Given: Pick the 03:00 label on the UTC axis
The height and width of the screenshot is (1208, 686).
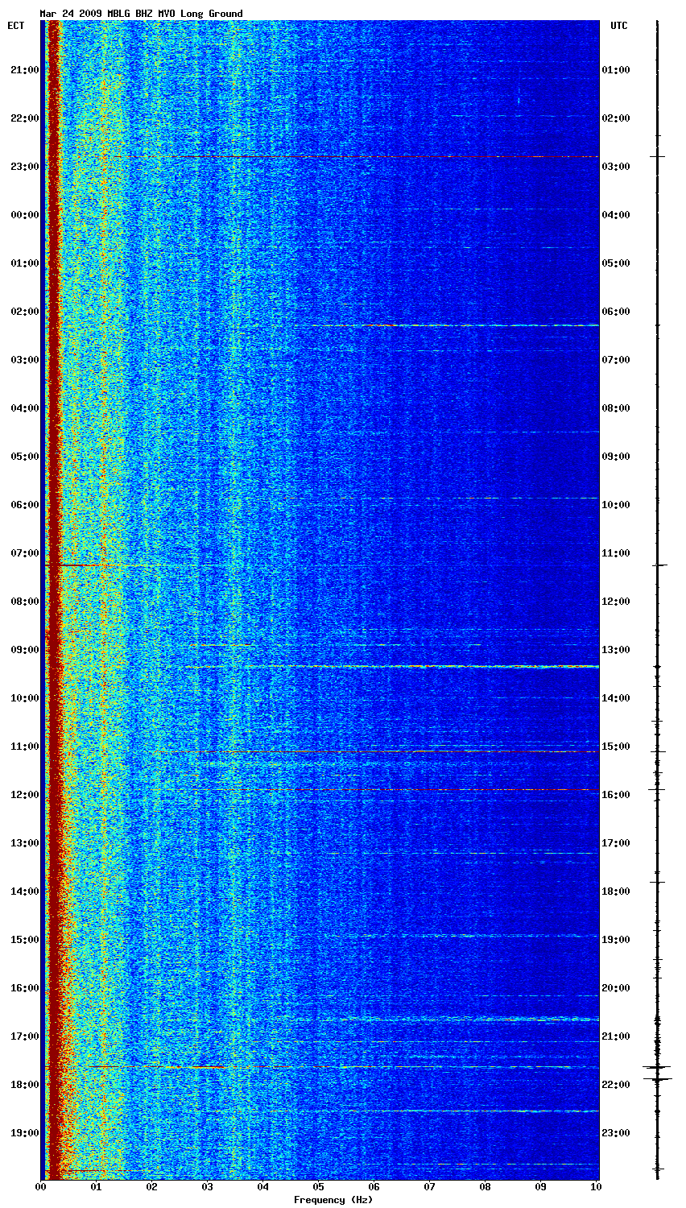Looking at the screenshot, I should 616,167.
